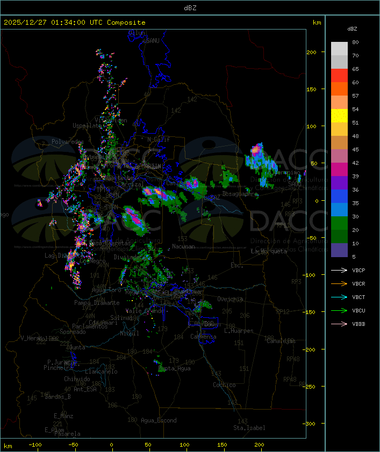The height and width of the screenshot is (452, 380).
Task: Click the Punta_Agua place label
Action: (175, 368)
